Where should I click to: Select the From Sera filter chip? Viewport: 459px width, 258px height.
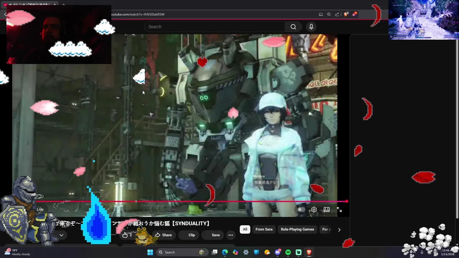264,229
